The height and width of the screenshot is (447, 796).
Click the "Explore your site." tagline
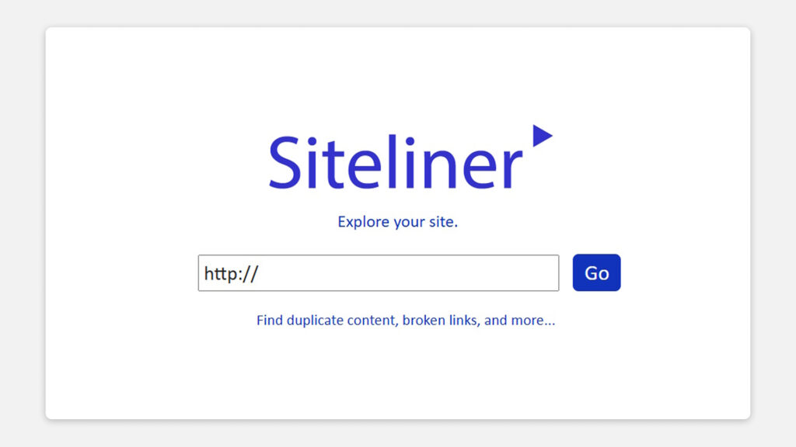click(x=397, y=222)
